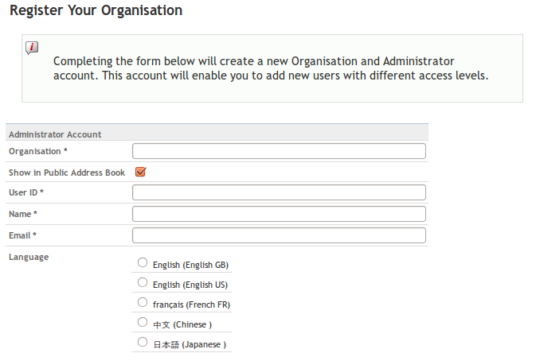Select the English (English US) radio button
The height and width of the screenshot is (353, 536).
[x=143, y=282]
